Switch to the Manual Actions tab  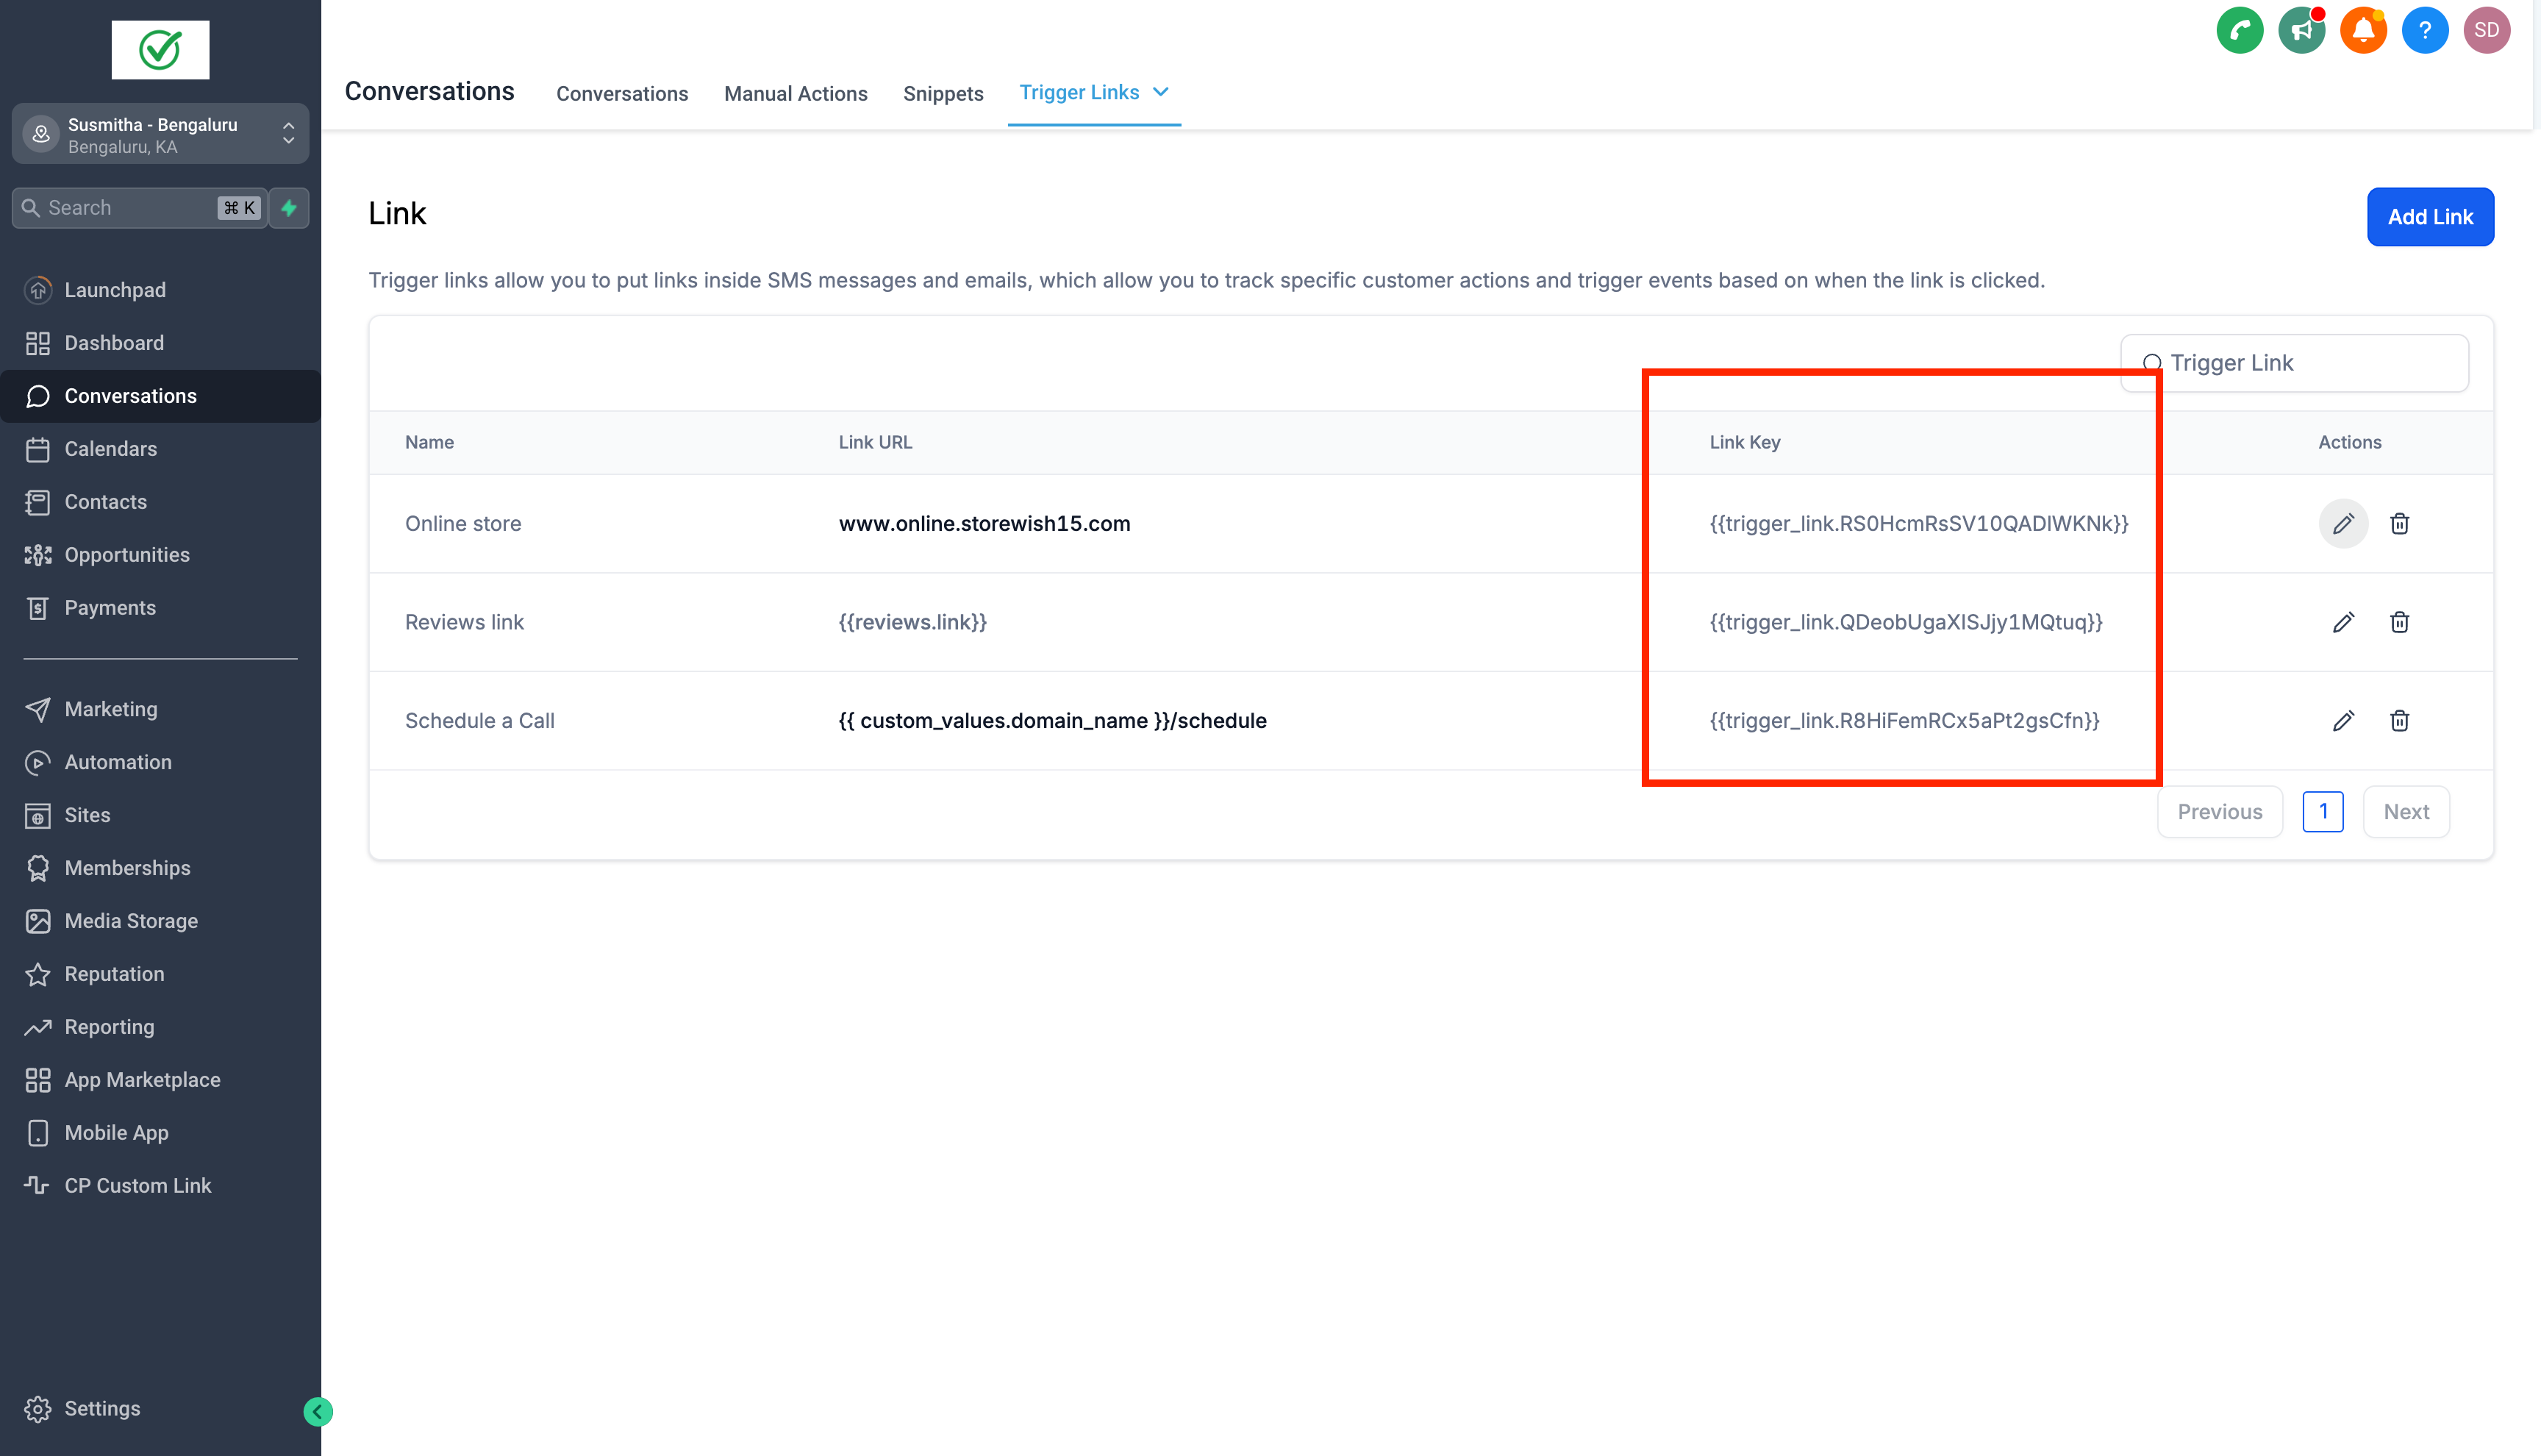coord(796,93)
